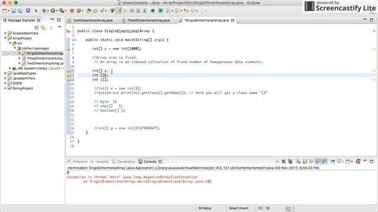
Task: Toggle Show Console on Standard Out
Action: click(x=318, y=161)
